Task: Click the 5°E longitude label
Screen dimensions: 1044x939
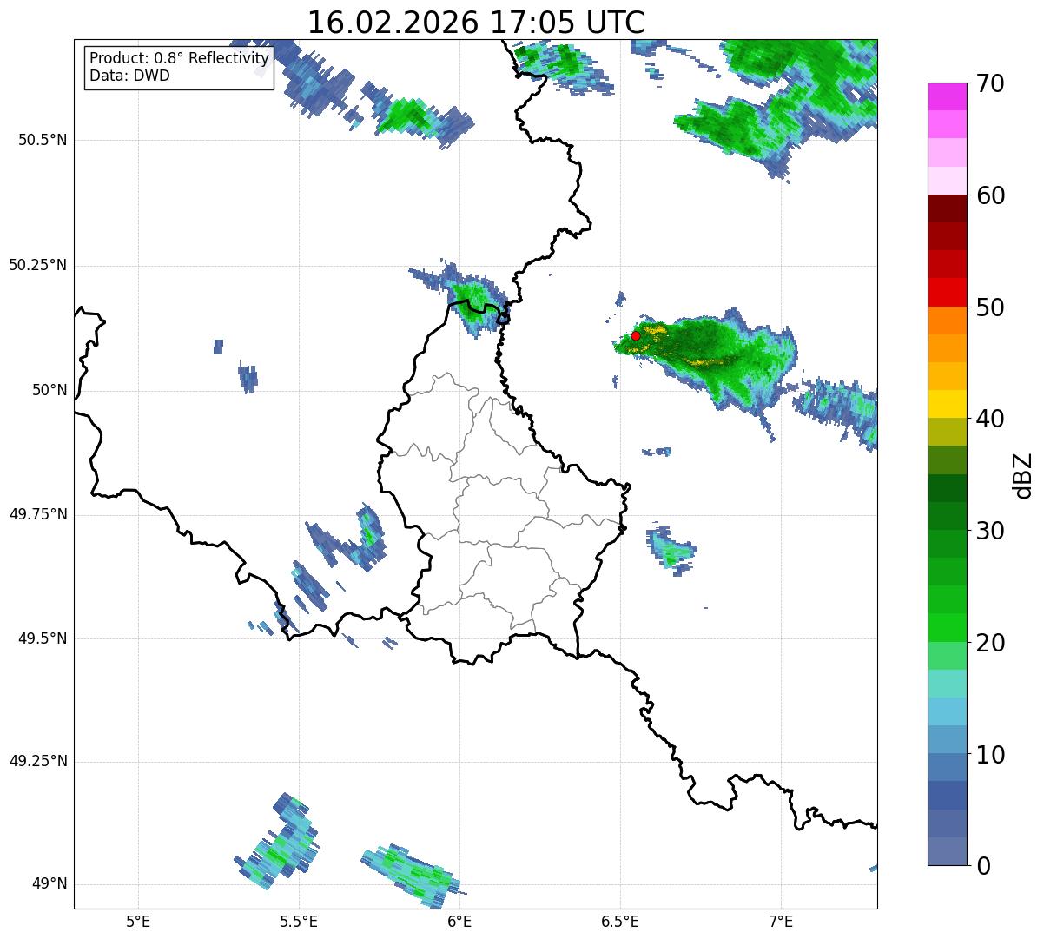Action: [x=138, y=921]
